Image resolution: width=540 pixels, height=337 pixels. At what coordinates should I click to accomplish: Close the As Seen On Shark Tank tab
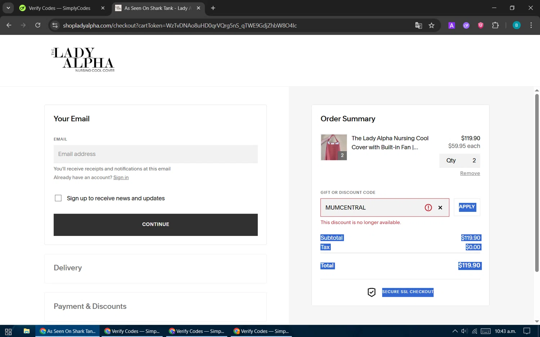198,8
